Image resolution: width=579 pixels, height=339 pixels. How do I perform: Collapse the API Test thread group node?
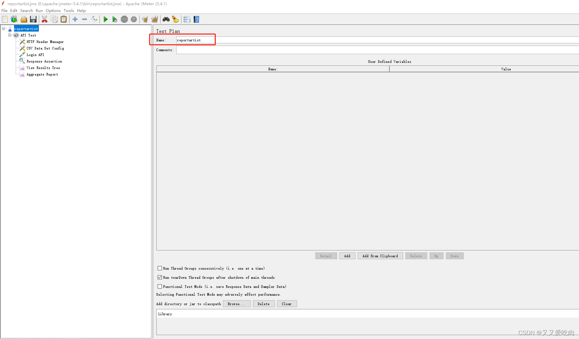point(10,35)
